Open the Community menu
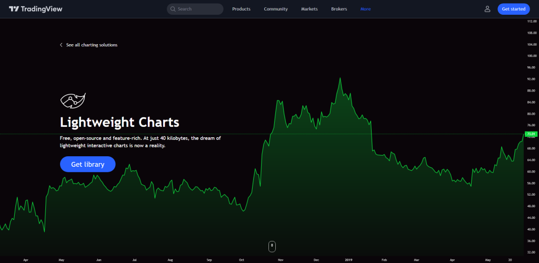This screenshot has height=263, width=539. [276, 9]
